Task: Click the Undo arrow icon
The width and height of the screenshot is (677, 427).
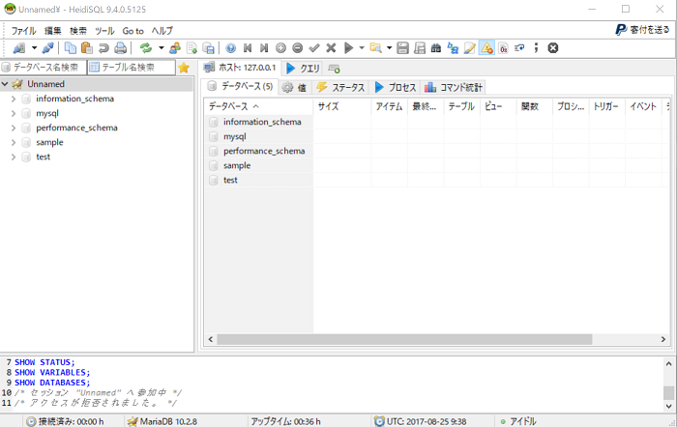Action: [x=103, y=48]
